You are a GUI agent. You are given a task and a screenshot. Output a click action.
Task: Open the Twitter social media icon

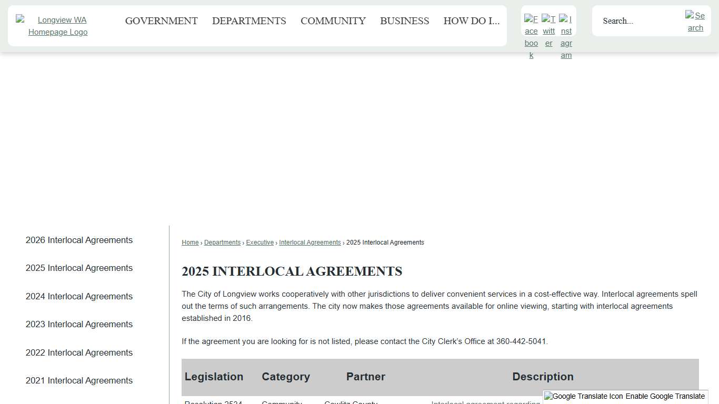548,29
